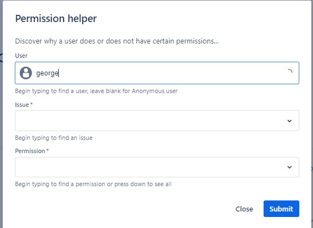Viewport: 313px width, 228px height.
Task: Click the loading spinner in User field
Action: (289, 72)
